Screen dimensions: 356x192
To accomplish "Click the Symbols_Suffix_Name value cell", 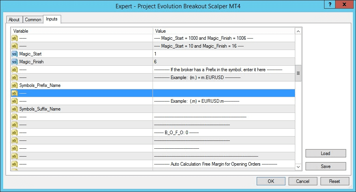I will click(x=224, y=109).
